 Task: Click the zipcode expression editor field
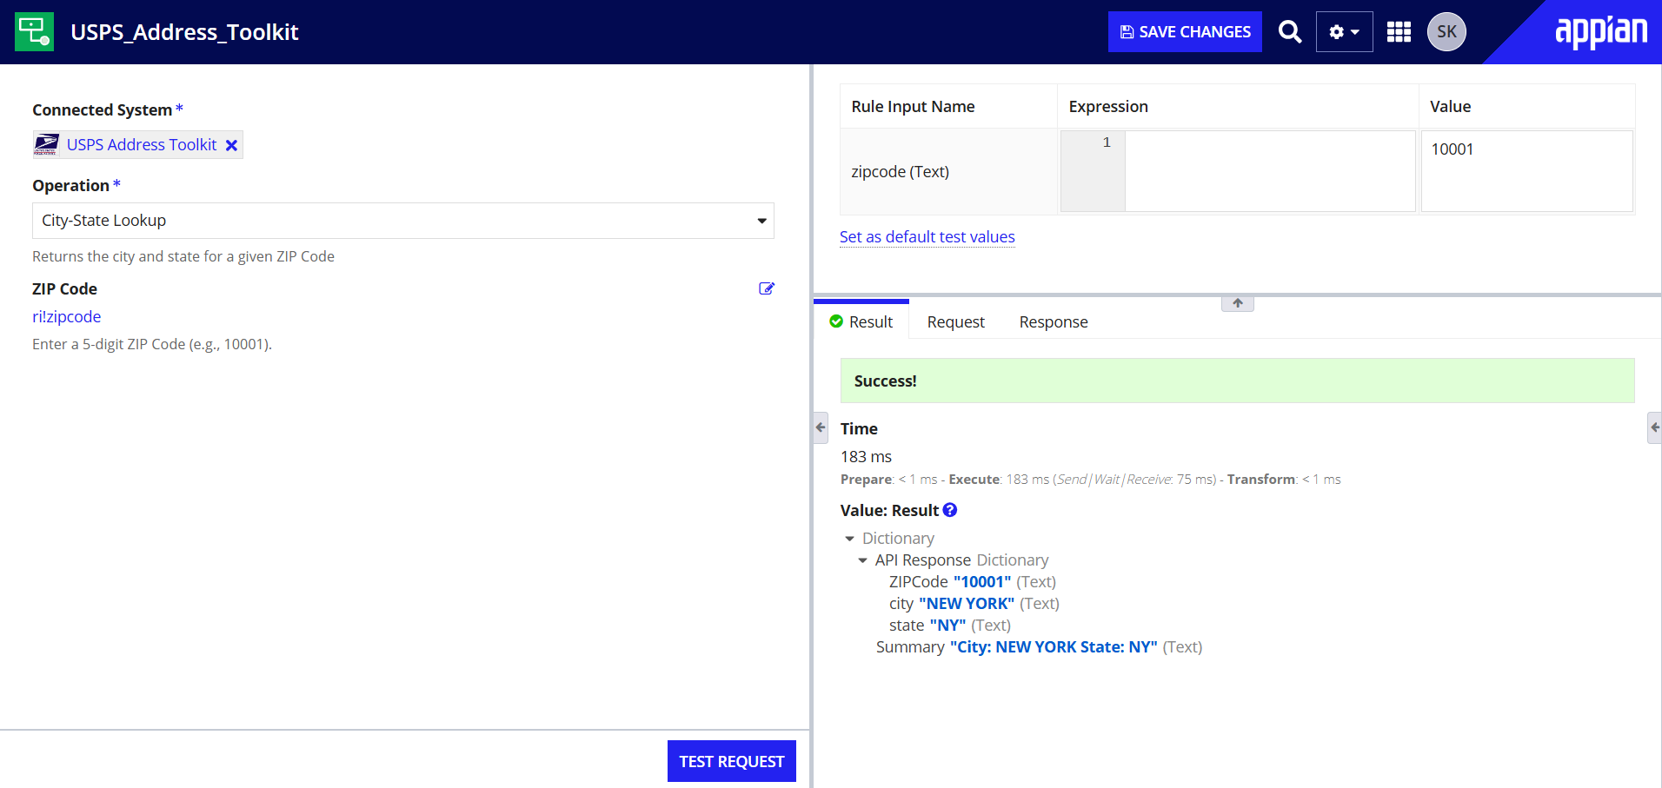coord(1270,171)
